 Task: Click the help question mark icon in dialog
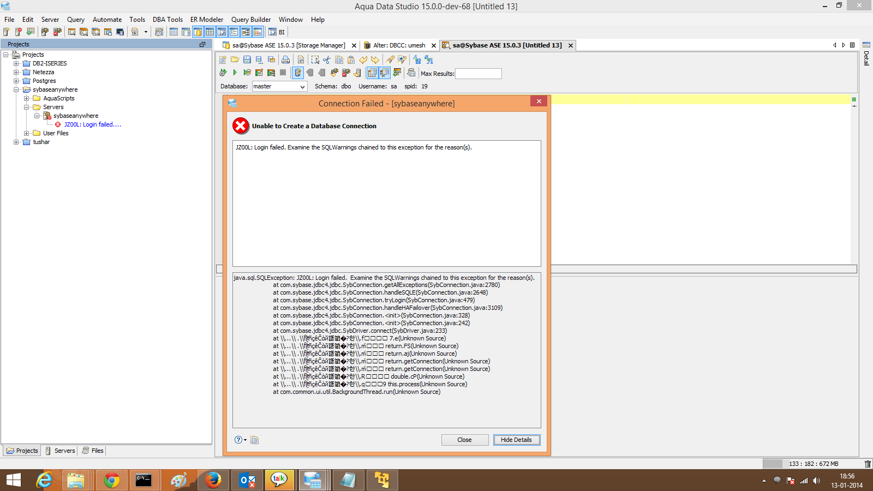click(x=238, y=440)
